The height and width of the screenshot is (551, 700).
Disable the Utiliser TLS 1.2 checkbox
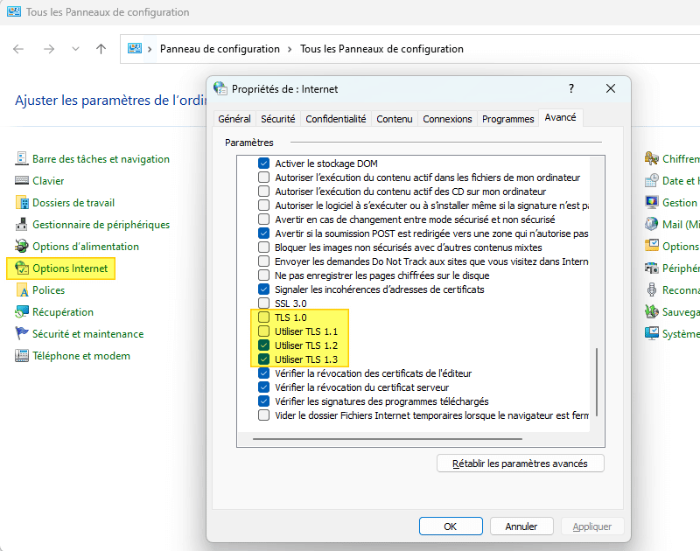(264, 345)
